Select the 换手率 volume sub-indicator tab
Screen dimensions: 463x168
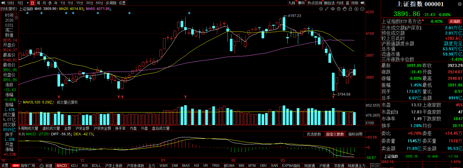coord(120,128)
